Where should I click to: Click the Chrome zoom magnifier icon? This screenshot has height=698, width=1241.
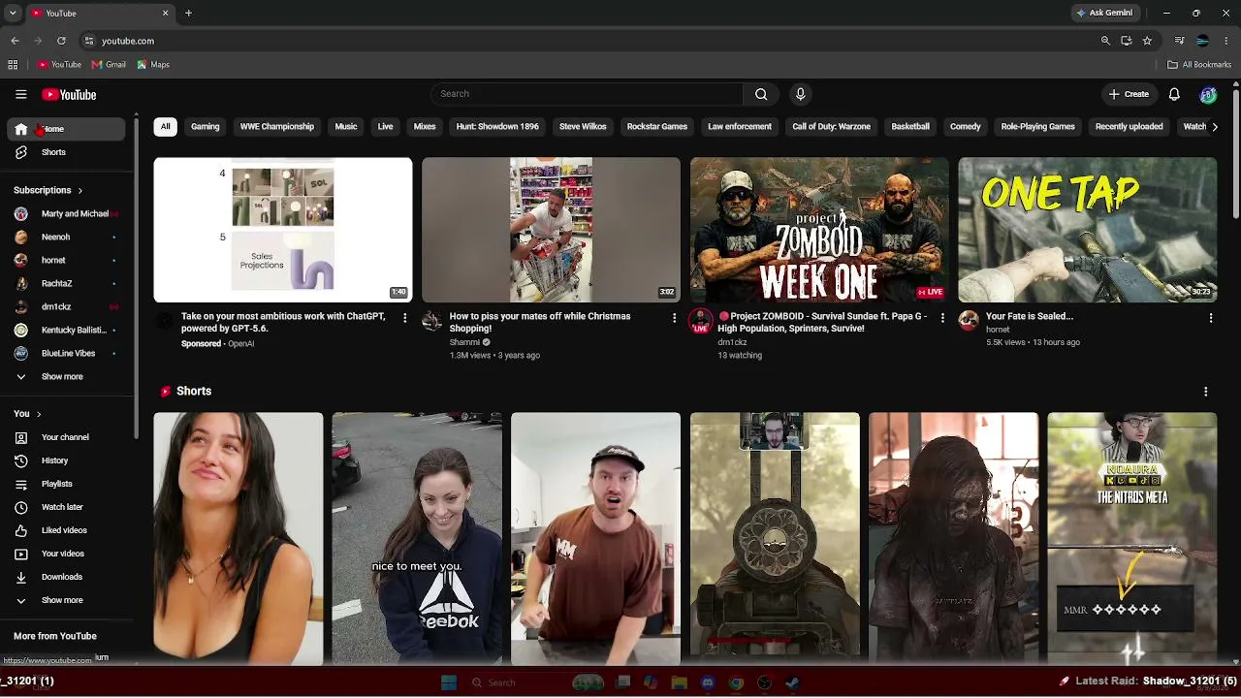1105,41
